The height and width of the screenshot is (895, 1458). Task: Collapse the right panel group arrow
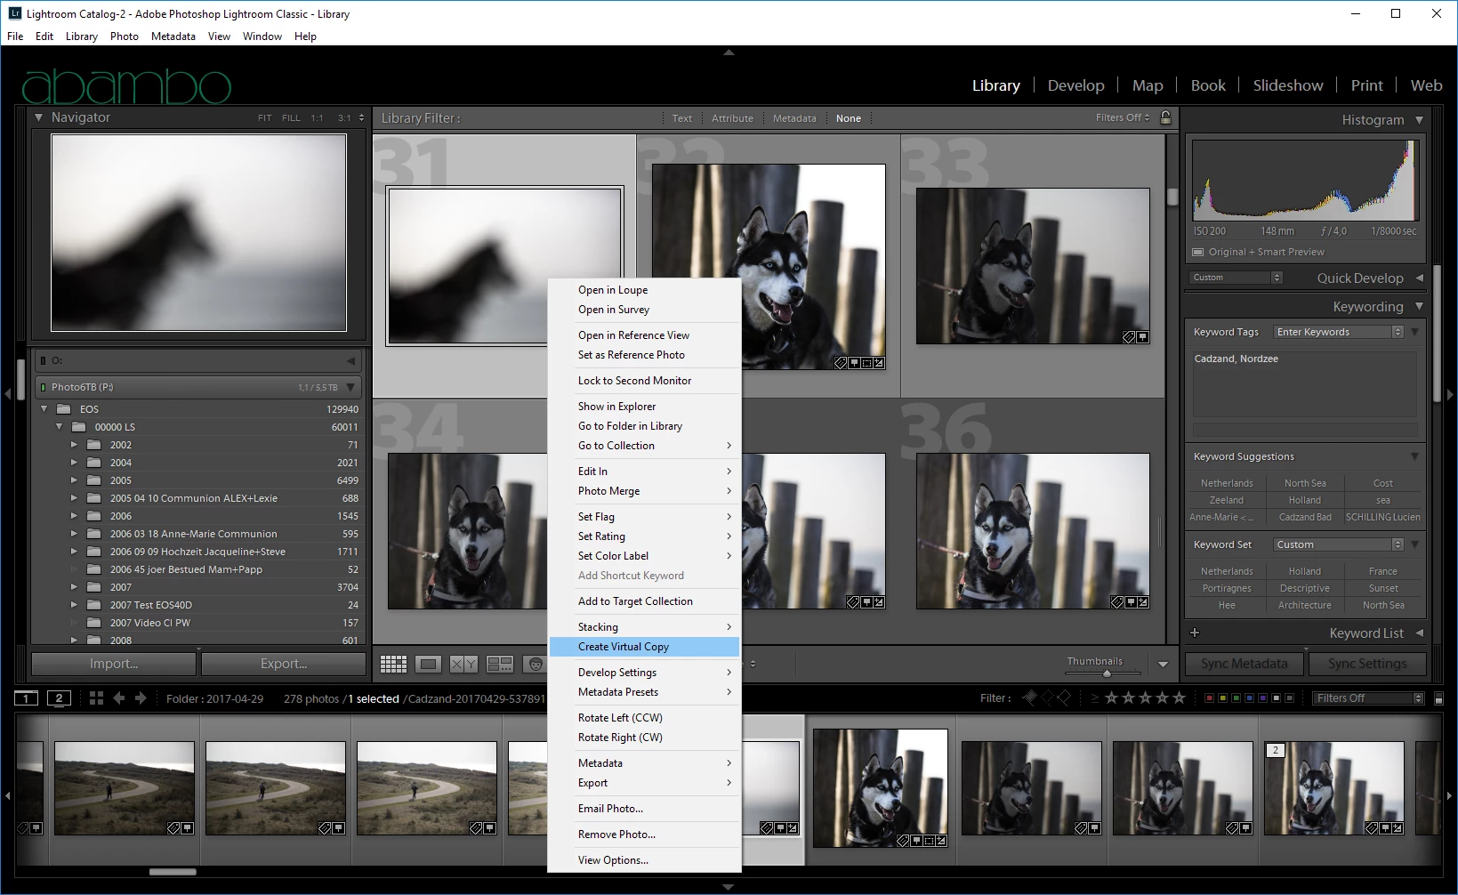(1450, 393)
